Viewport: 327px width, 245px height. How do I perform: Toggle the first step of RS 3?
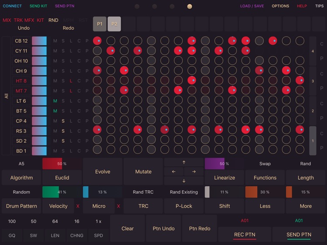click(97, 130)
